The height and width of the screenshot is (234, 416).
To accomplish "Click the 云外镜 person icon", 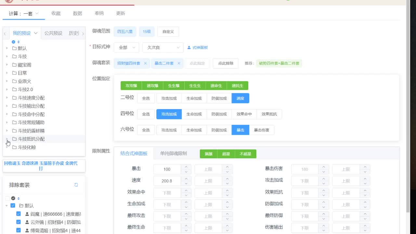I will (x=27, y=222).
